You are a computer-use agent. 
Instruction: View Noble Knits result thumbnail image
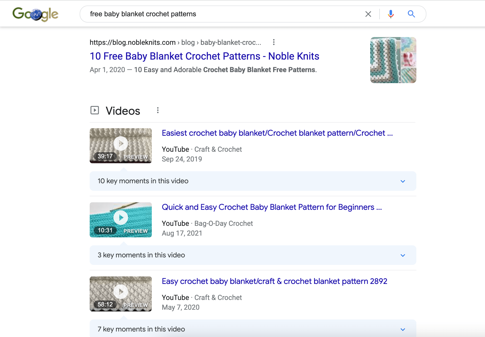point(393,60)
